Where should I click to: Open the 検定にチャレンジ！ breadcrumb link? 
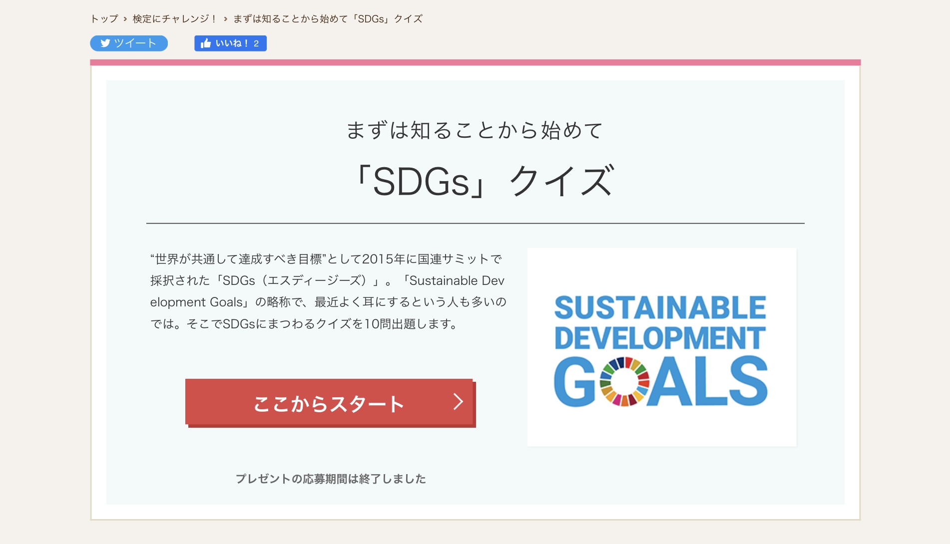pos(175,19)
